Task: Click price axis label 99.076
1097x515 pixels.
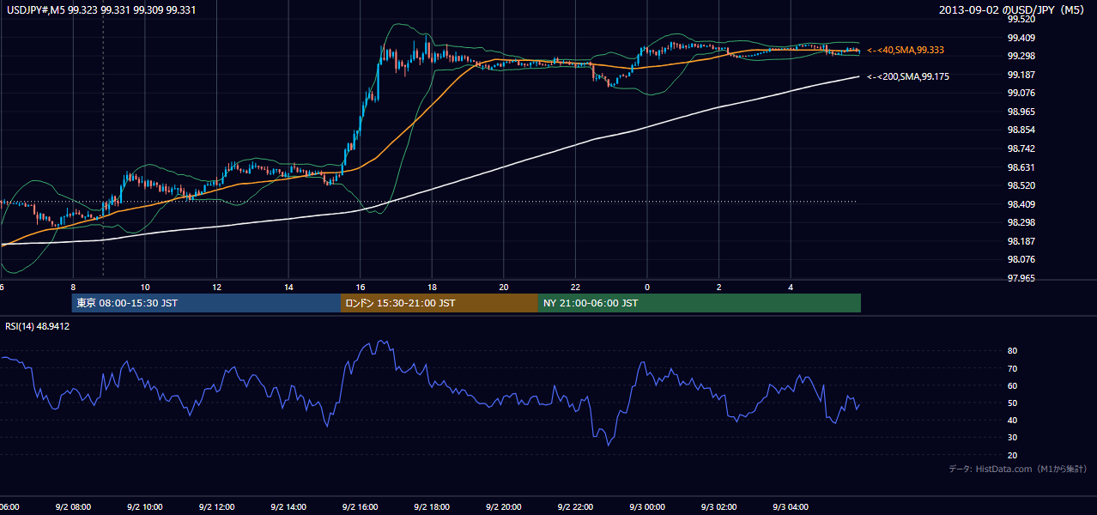Action: tap(1020, 94)
